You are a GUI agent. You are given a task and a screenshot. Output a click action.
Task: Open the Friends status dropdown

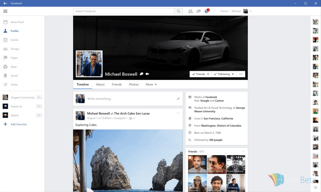pyautogui.click(x=201, y=74)
